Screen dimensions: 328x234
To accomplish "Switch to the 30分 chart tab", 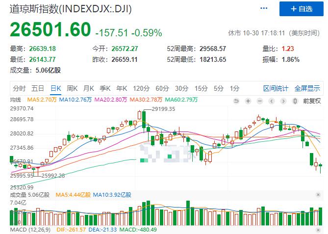I will [181, 88].
